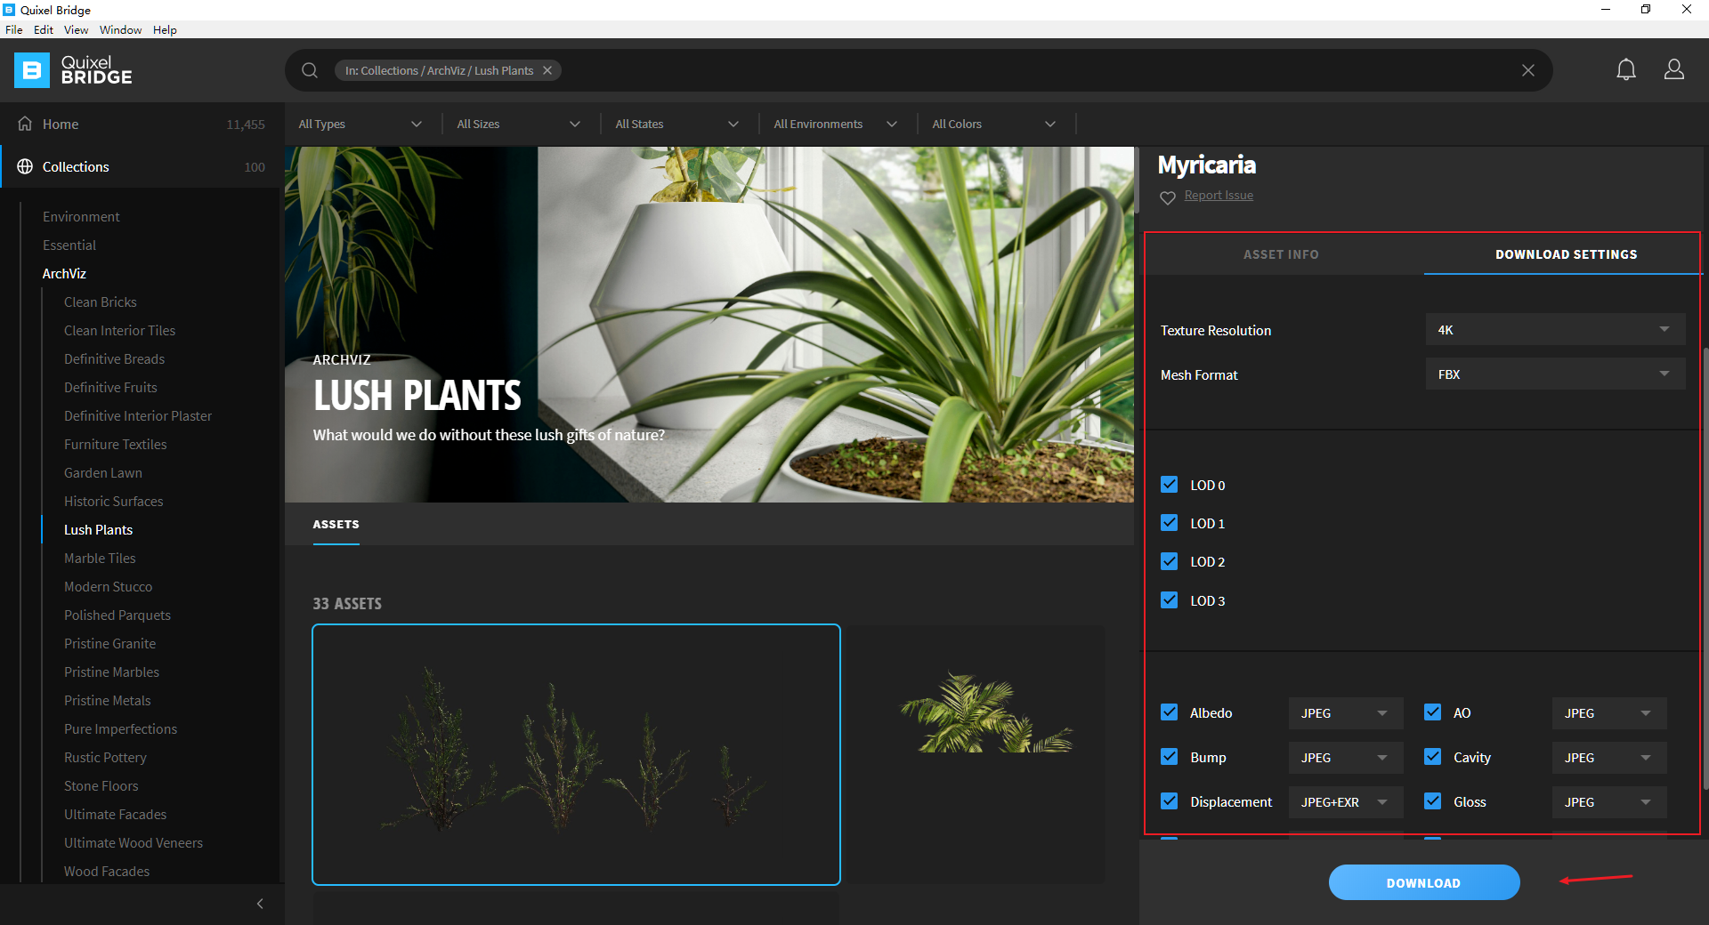Click the Download button
This screenshot has height=925, width=1709.
pos(1424,882)
